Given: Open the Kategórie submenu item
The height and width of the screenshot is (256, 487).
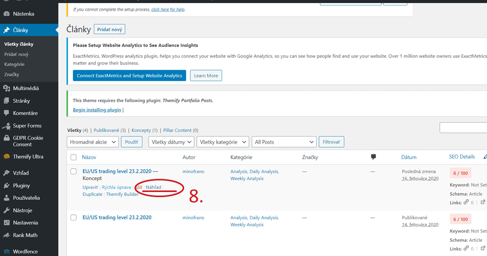Looking at the screenshot, I should (14, 65).
